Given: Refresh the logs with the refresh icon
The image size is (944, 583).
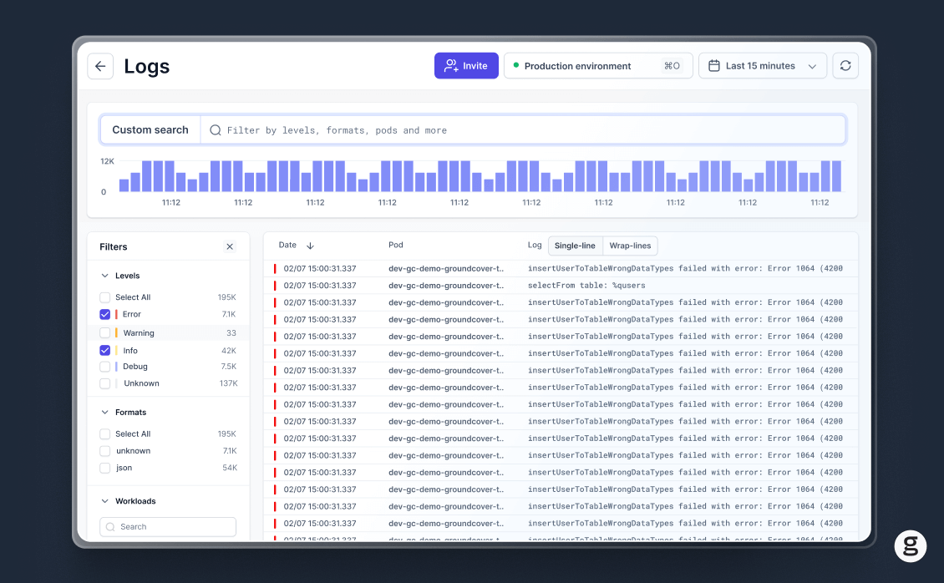Looking at the screenshot, I should point(845,66).
